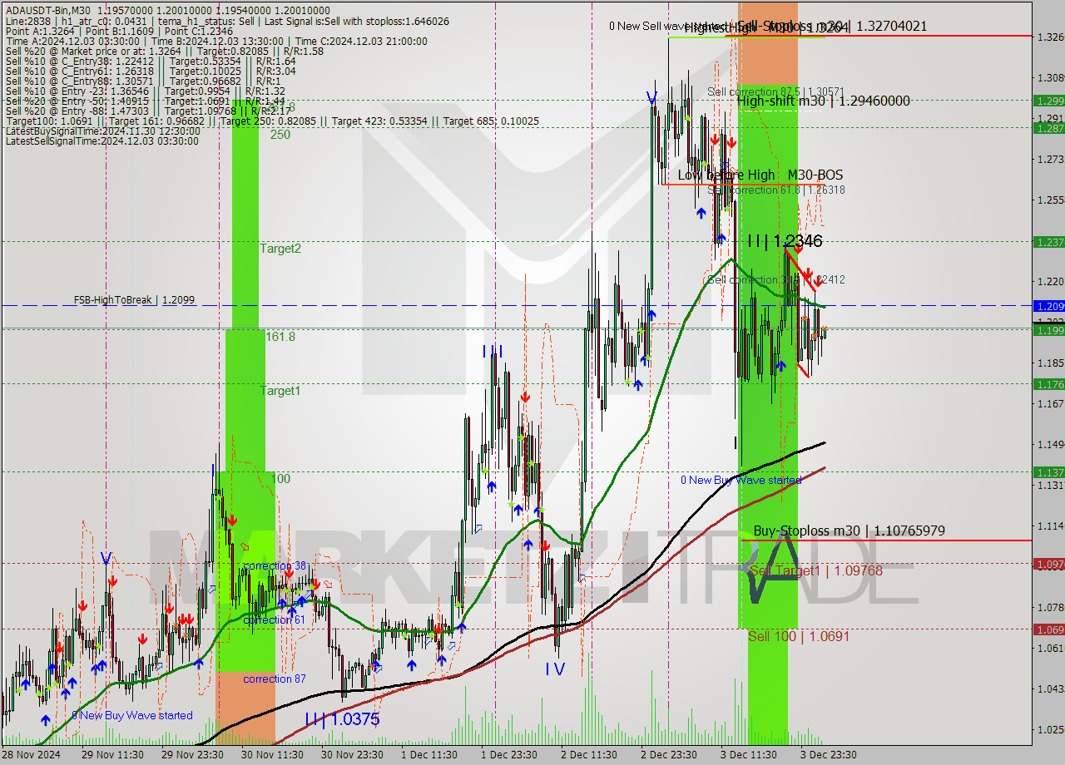Select the green 1.287 price tag

coord(1048,128)
